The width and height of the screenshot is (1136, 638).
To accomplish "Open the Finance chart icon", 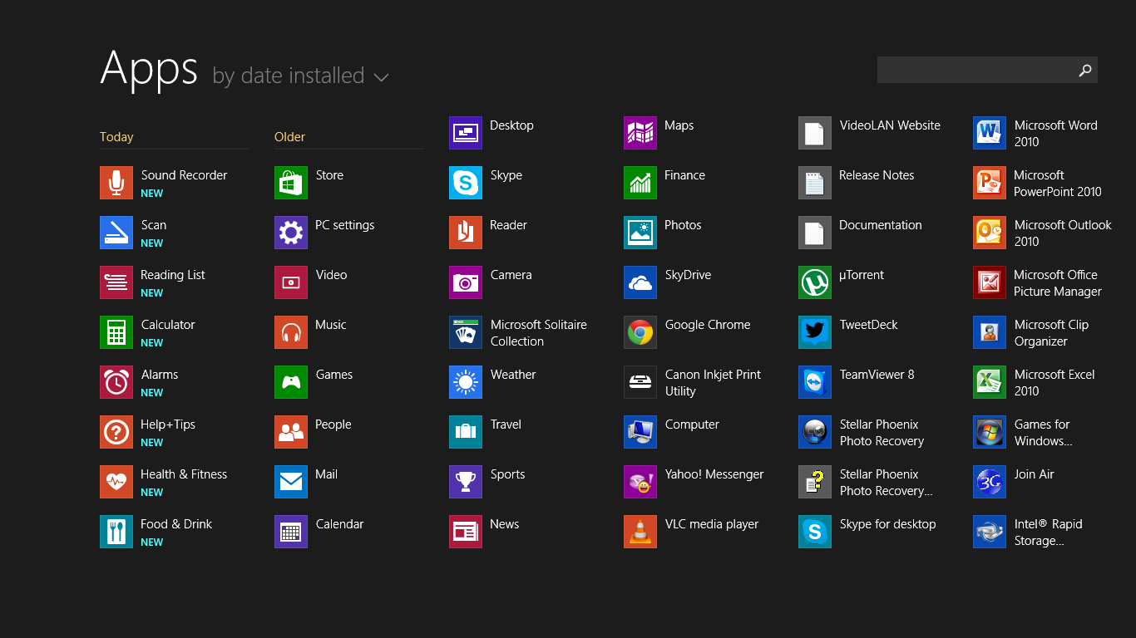I will coord(640,183).
